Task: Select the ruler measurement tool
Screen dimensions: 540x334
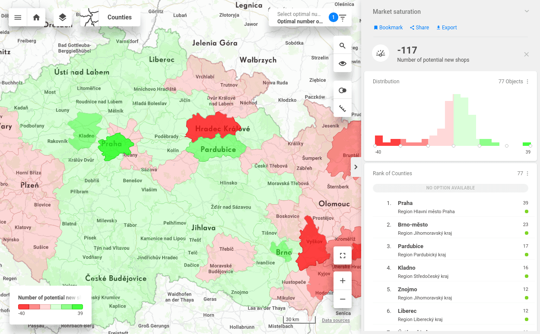Action: point(343,108)
